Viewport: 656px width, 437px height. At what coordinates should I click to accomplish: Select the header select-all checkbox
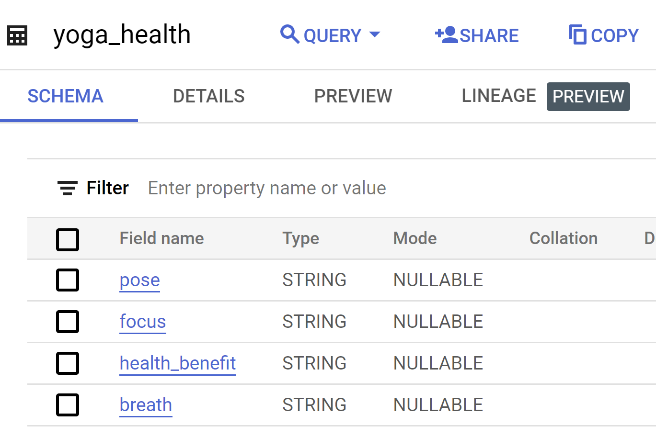(x=68, y=239)
